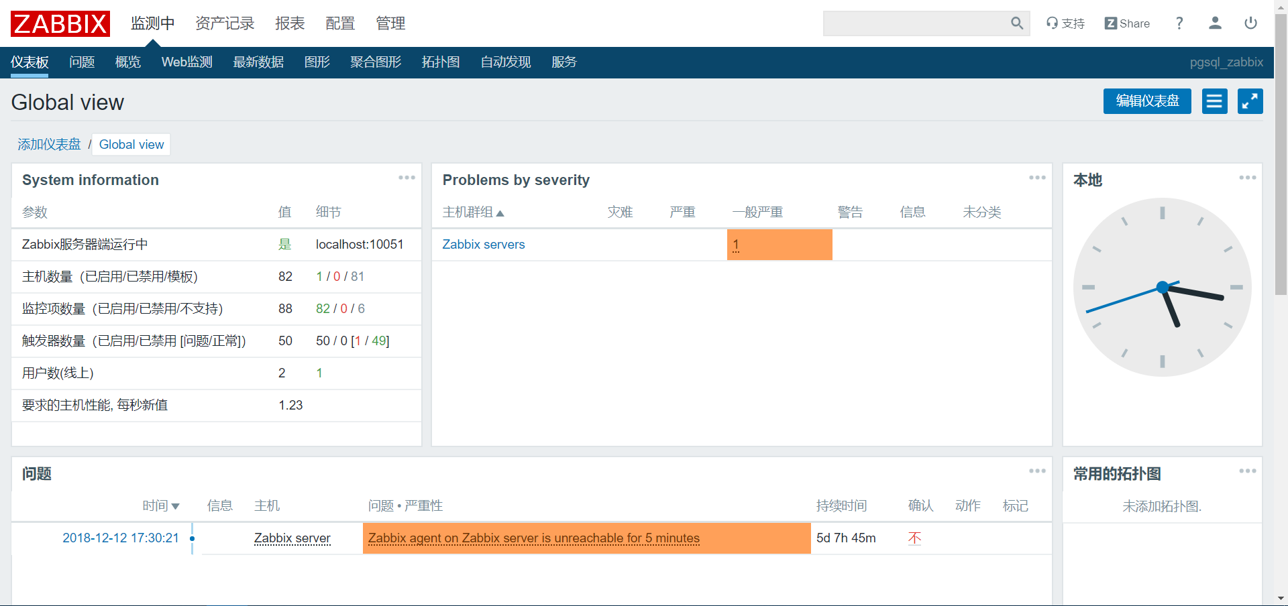Open Zabbix Share link
This screenshot has height=606, width=1288.
[x=1127, y=23]
